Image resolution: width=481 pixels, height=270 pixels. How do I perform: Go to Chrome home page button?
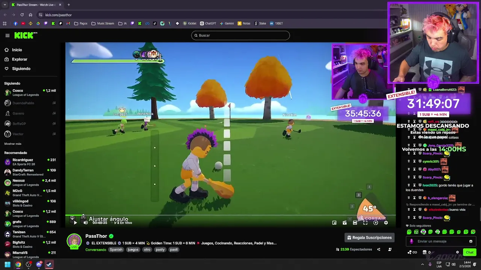coord(30,15)
